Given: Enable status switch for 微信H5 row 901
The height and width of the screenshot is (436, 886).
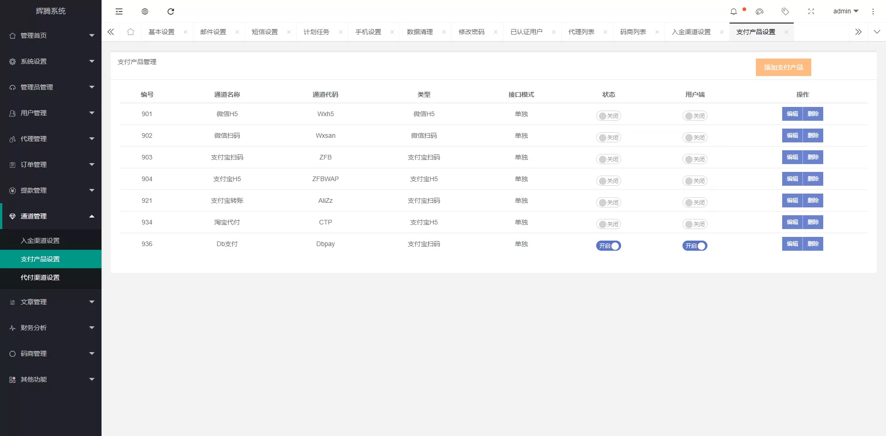Looking at the screenshot, I should (608, 116).
